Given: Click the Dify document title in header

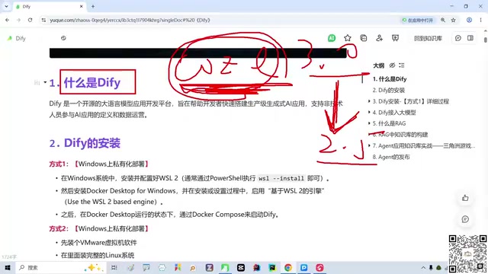Looking at the screenshot, I should click(21, 39).
